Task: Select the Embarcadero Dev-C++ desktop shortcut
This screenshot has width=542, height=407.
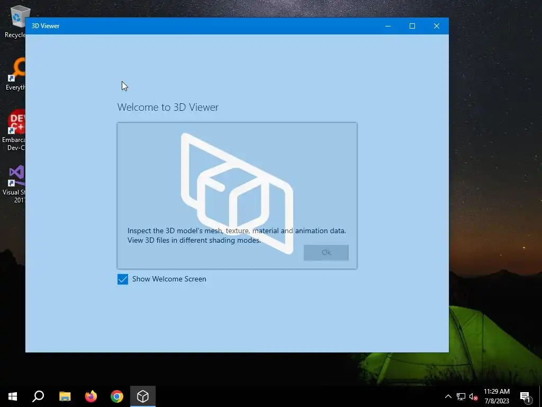Action: (14, 130)
